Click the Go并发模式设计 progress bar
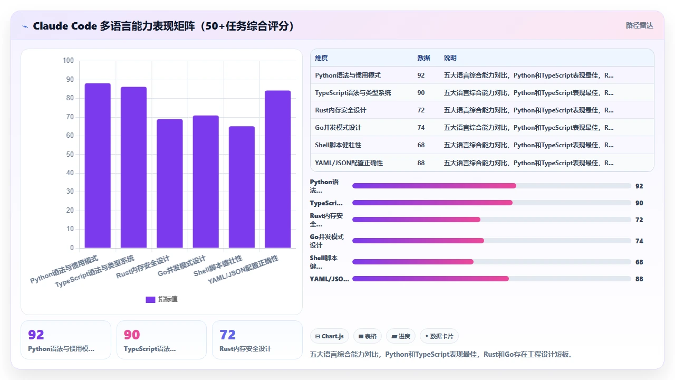This screenshot has height=380, width=675. 491,241
